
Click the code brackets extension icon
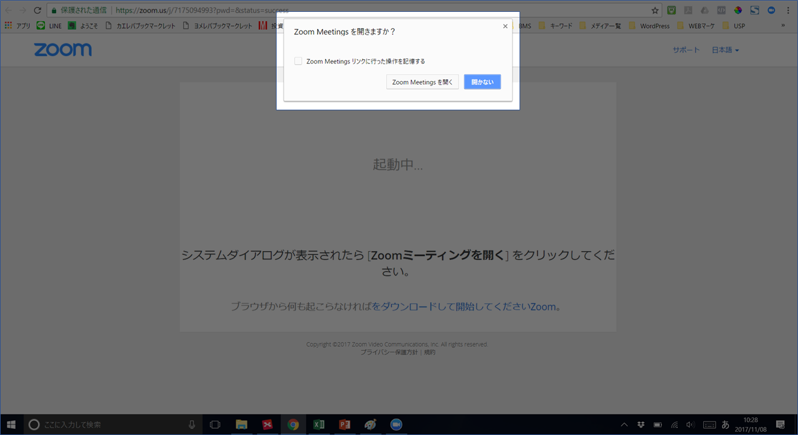721,10
